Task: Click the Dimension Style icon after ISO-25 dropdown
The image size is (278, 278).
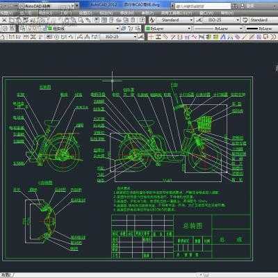Action: 140,37
